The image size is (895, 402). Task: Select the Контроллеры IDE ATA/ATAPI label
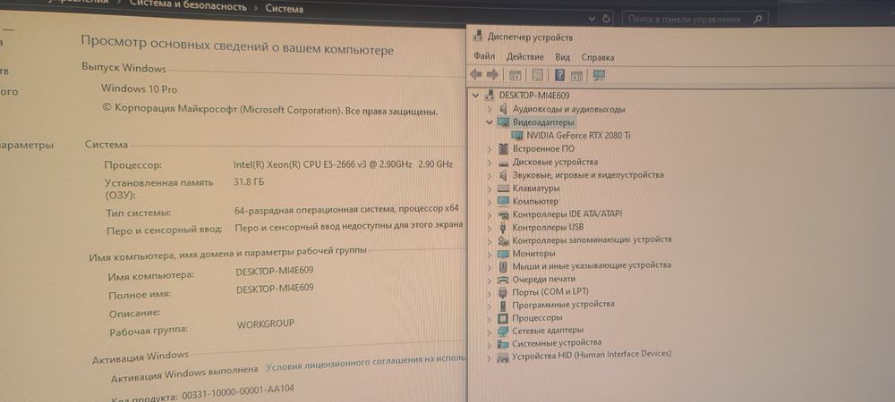[567, 214]
